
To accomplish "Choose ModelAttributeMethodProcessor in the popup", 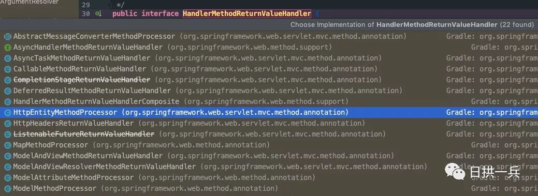I will (x=269, y=178).
